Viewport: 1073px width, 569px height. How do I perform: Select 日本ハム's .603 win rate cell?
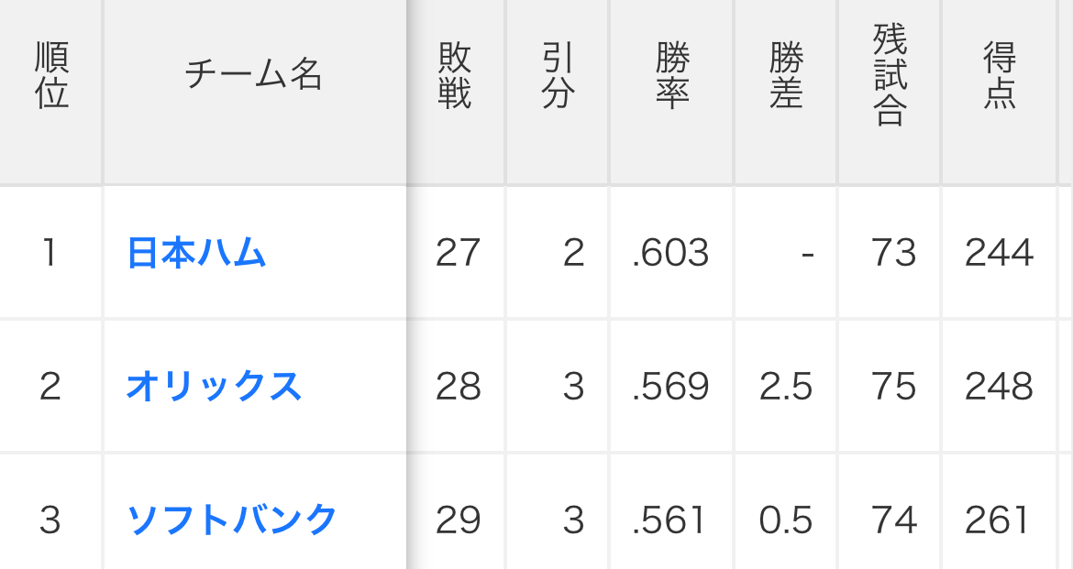click(671, 252)
